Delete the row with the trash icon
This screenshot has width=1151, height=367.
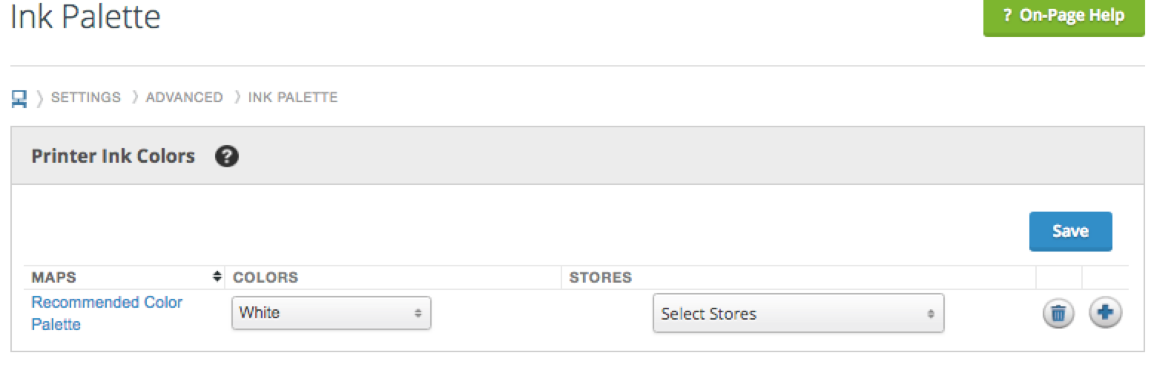pyautogui.click(x=1058, y=314)
